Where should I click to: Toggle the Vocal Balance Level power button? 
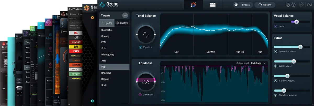coord(276,26)
